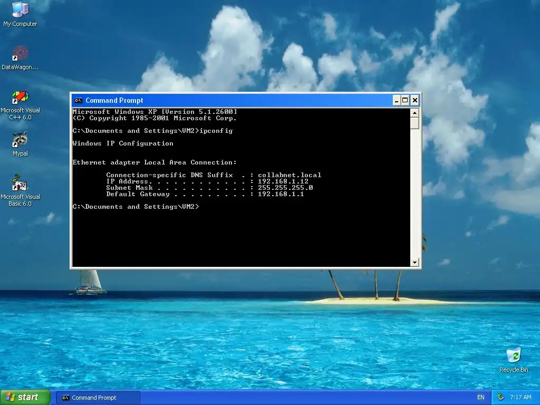Select the Microsoft Visual Basic 6.0 icon
This screenshot has height=405, width=540.
coord(20,190)
